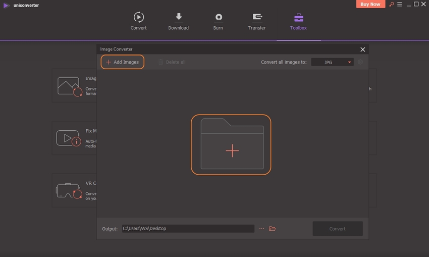Click the Convert button in dialog
Screen dimensions: 429x257
(x=337, y=229)
